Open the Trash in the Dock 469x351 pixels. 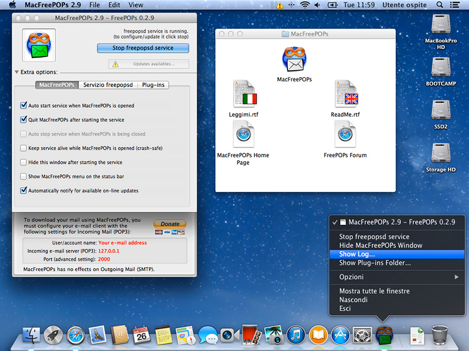tap(439, 335)
